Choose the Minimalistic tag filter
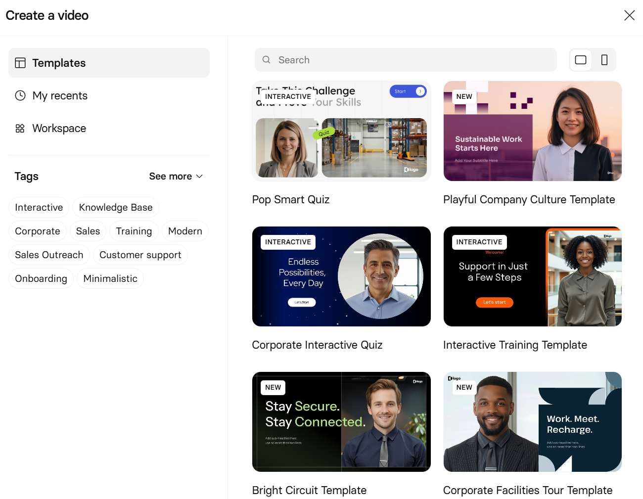 [x=110, y=278]
